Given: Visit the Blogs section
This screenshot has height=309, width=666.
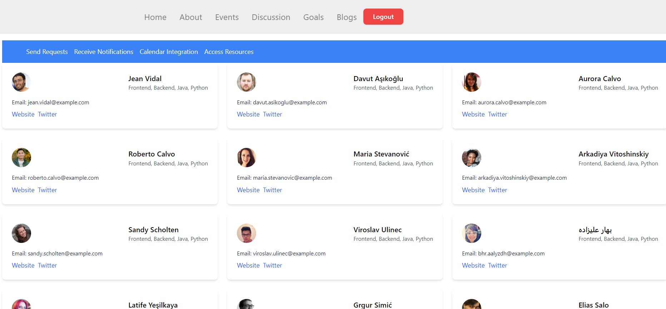Looking at the screenshot, I should coord(347,17).
